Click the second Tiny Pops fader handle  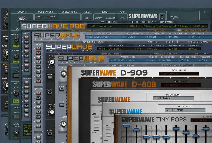136,129
